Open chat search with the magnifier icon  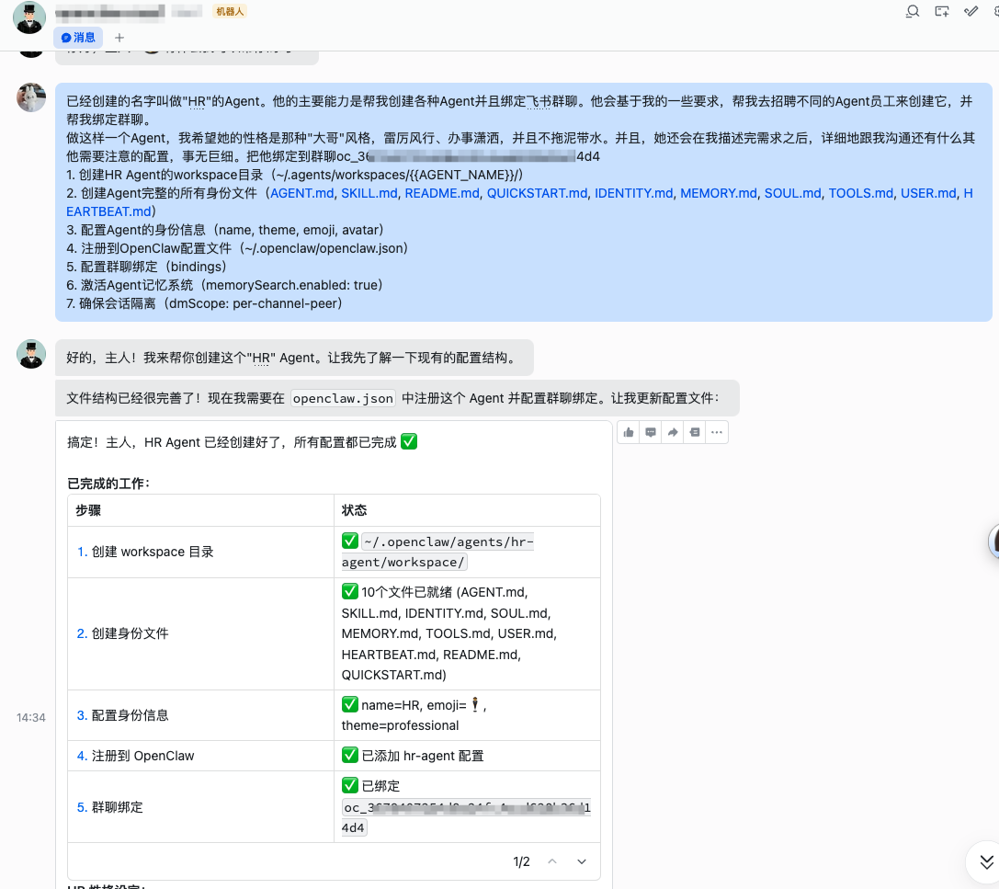point(913,11)
